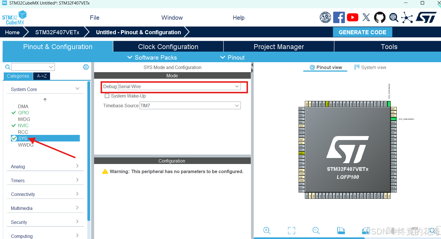Image resolution: width=441 pixels, height=239 pixels.
Task: Click the GENERATE CODE button
Action: 362,32
